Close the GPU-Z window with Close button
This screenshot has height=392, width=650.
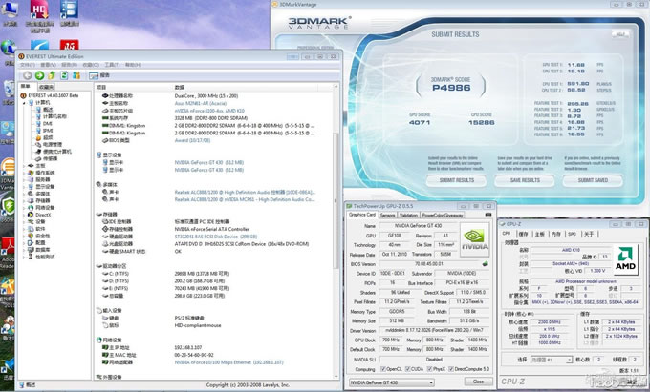click(477, 382)
